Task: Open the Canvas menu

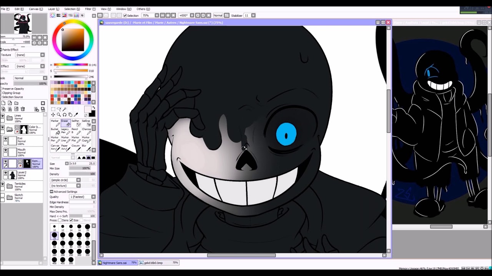Action: pyautogui.click(x=36, y=9)
